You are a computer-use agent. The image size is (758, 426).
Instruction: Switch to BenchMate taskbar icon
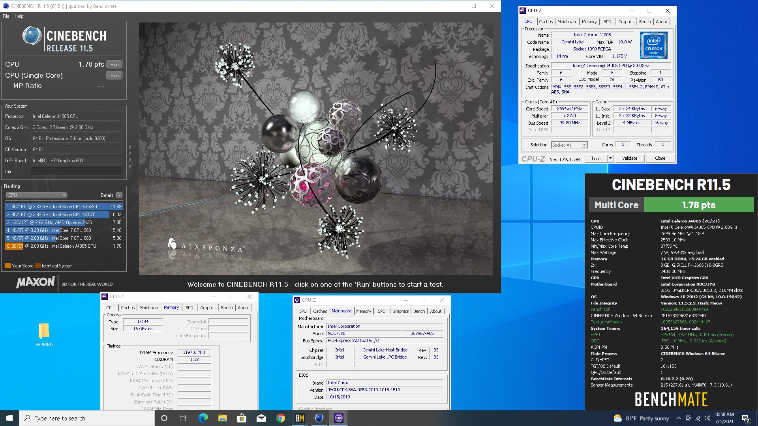click(x=300, y=418)
